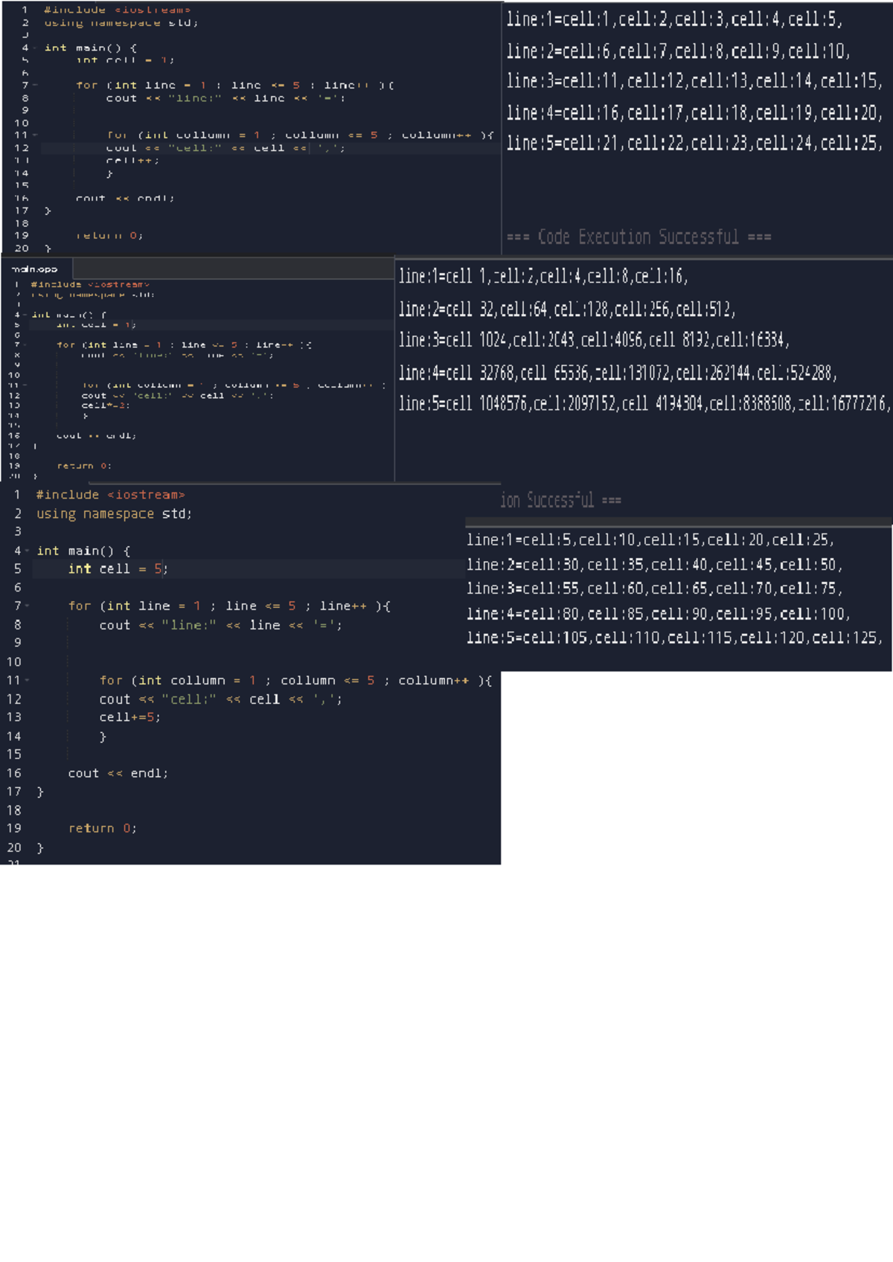Click output row starting 'line:5=cell 1048576'
Image resolution: width=893 pixels, height=1262 pixels.
click(644, 403)
